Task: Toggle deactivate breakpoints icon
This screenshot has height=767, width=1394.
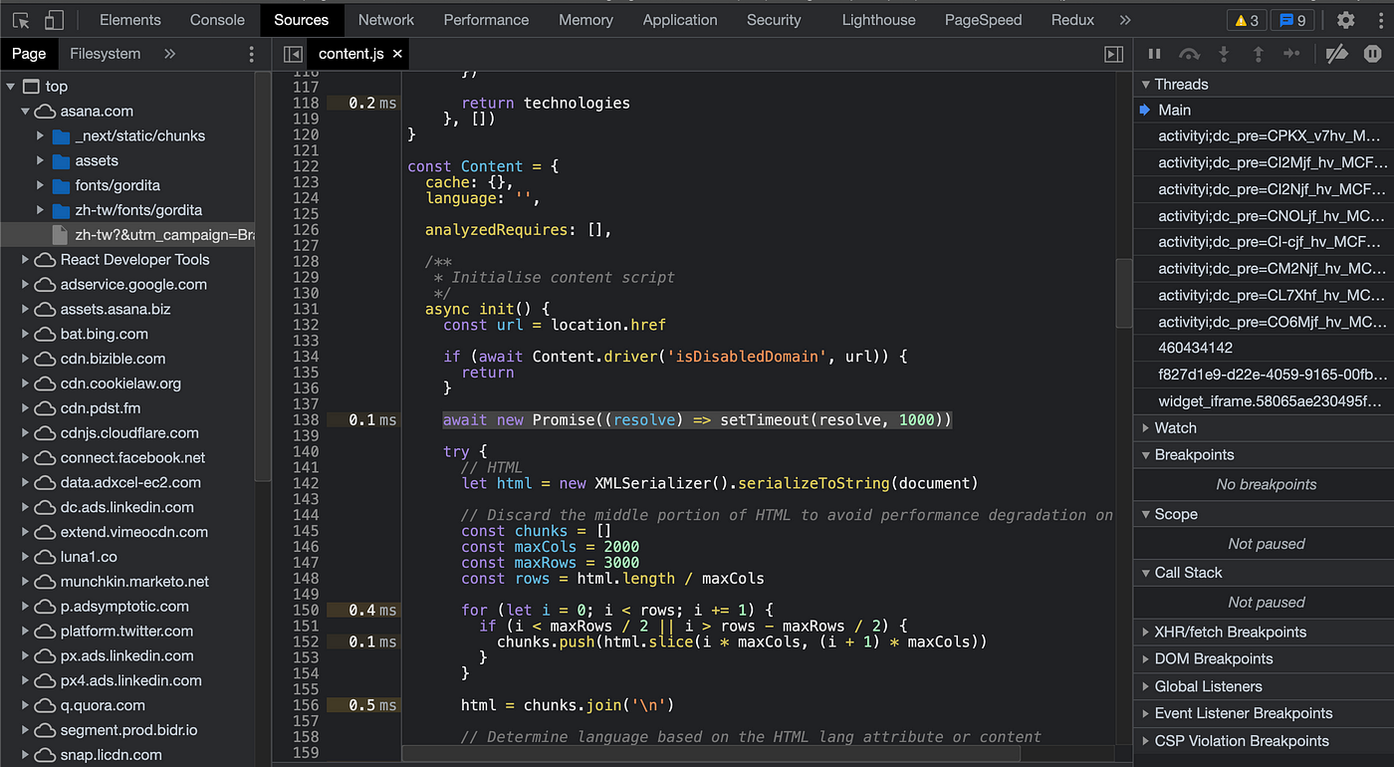Action: pyautogui.click(x=1336, y=54)
